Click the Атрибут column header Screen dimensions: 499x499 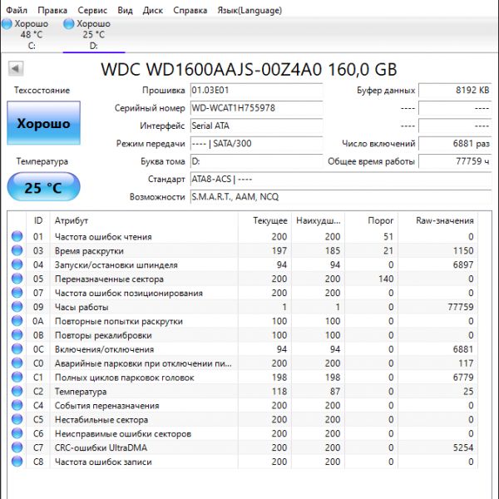(144, 220)
